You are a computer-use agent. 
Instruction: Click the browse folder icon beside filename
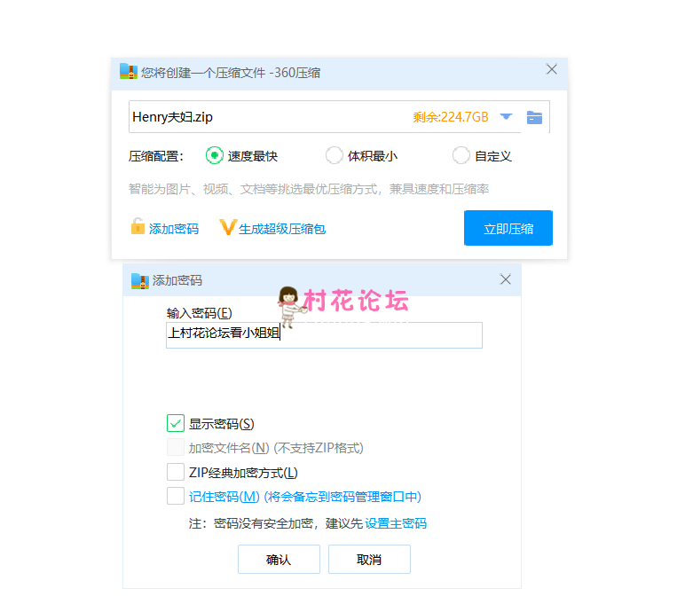point(534,117)
